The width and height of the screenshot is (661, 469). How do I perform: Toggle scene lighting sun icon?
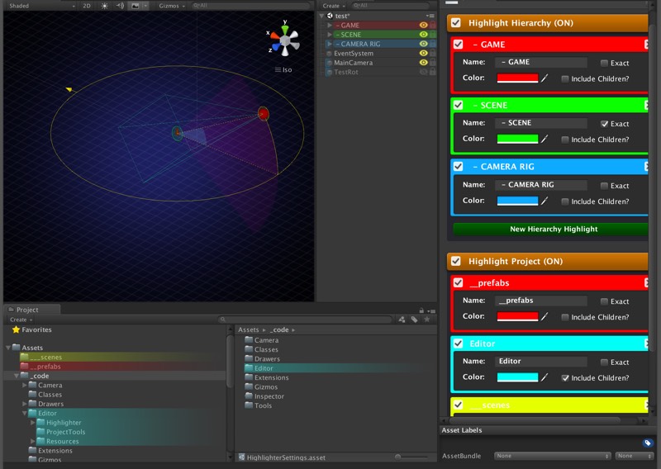click(104, 6)
